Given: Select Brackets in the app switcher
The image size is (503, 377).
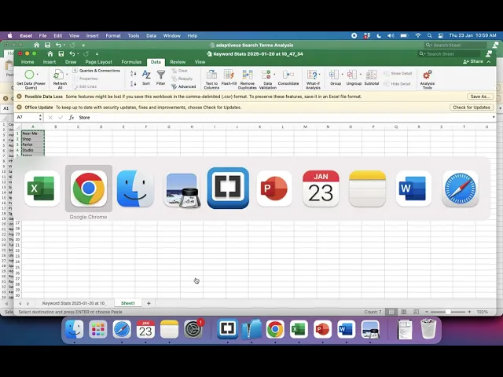Looking at the screenshot, I should coord(228,188).
